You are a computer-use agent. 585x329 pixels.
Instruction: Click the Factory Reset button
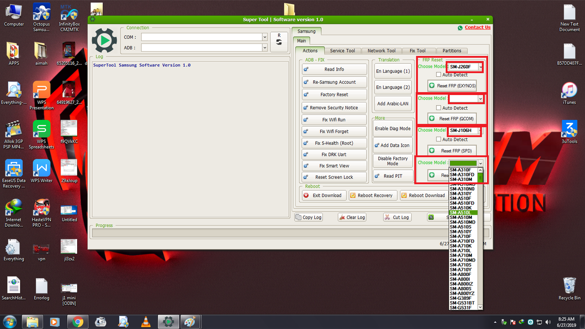[334, 95]
